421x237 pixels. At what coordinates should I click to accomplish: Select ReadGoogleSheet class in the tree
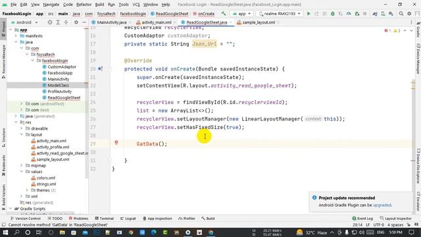[x=64, y=97]
